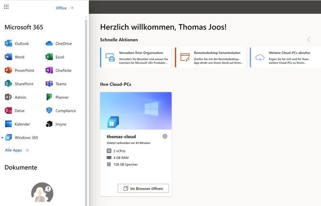Follow the Office link at top

coord(65,8)
